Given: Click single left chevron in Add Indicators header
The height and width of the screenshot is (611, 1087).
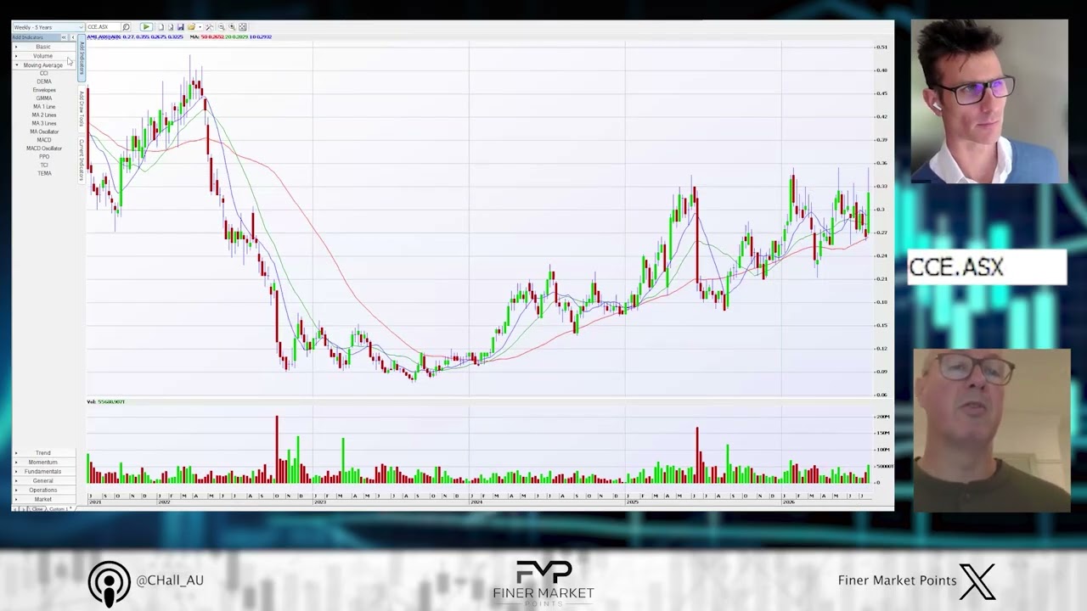Looking at the screenshot, I should point(73,37).
